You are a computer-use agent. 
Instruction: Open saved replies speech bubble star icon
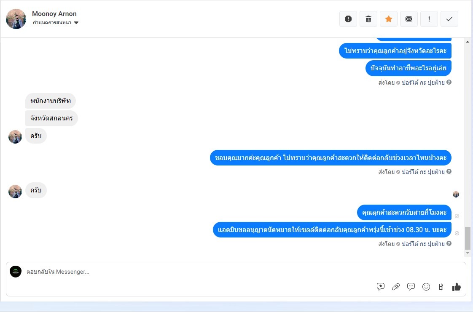tap(380, 287)
